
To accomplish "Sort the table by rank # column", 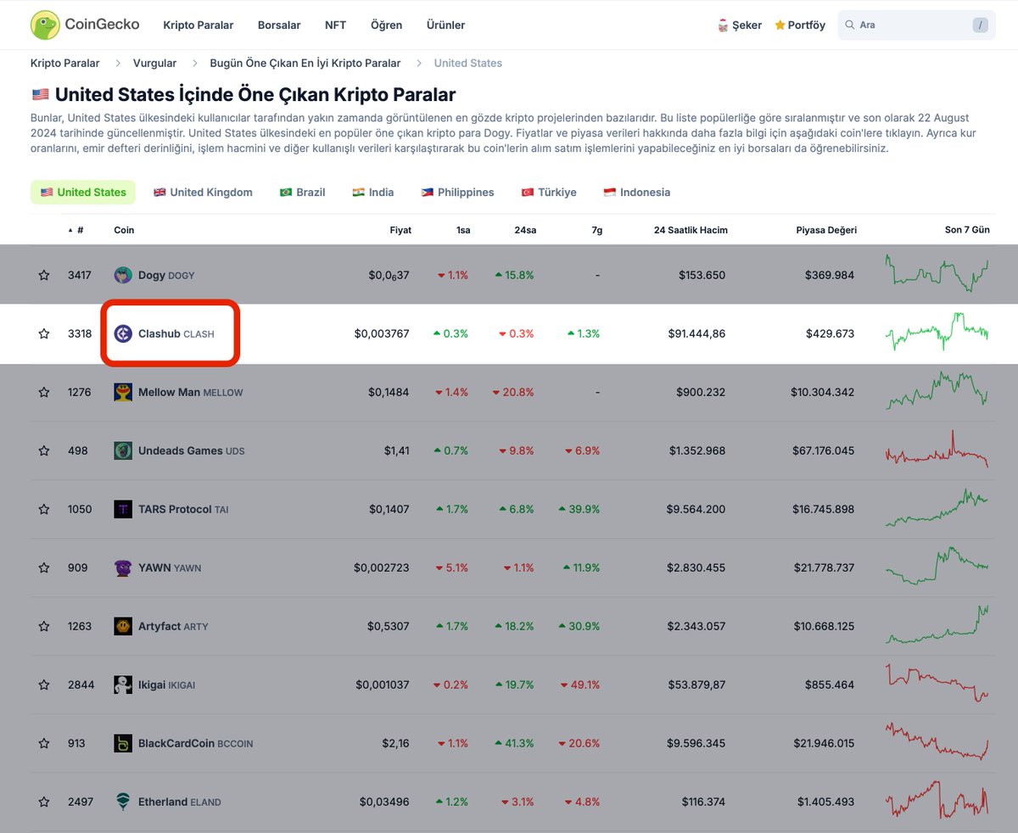I will point(76,230).
